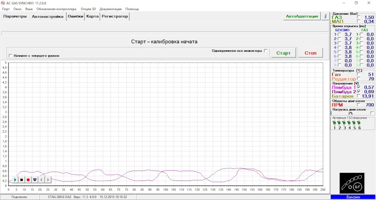Untick the Лямбда 2 voltage checkbox
Image resolution: width=376 pixels, height=200 pixels.
359,92
